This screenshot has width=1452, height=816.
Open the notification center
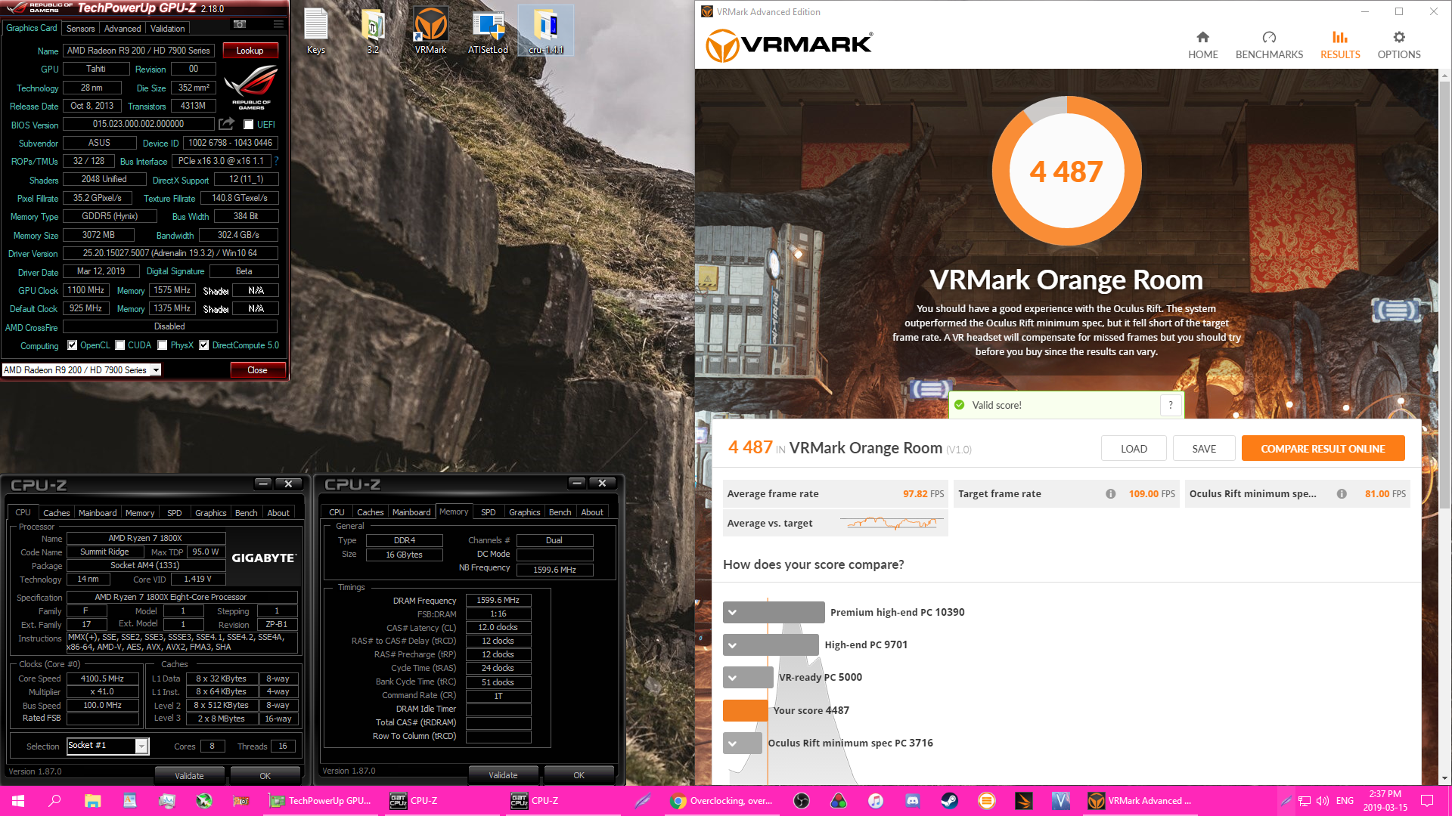click(x=1427, y=801)
